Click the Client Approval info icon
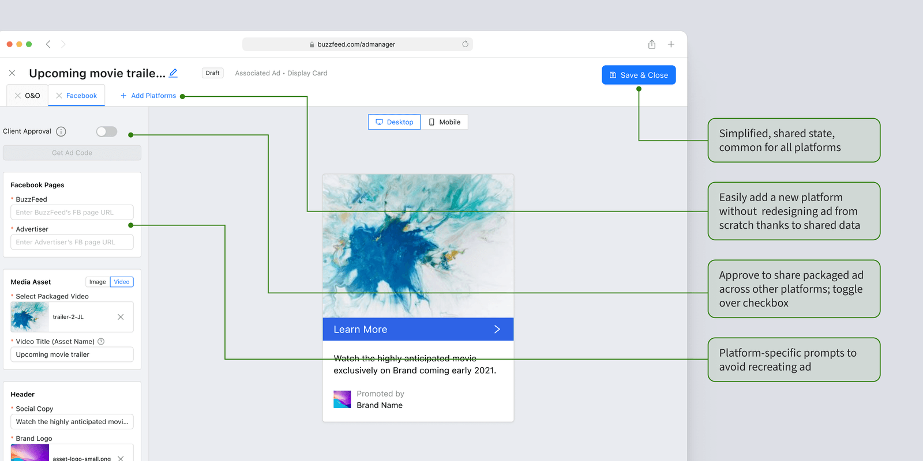923x461 pixels. point(61,131)
